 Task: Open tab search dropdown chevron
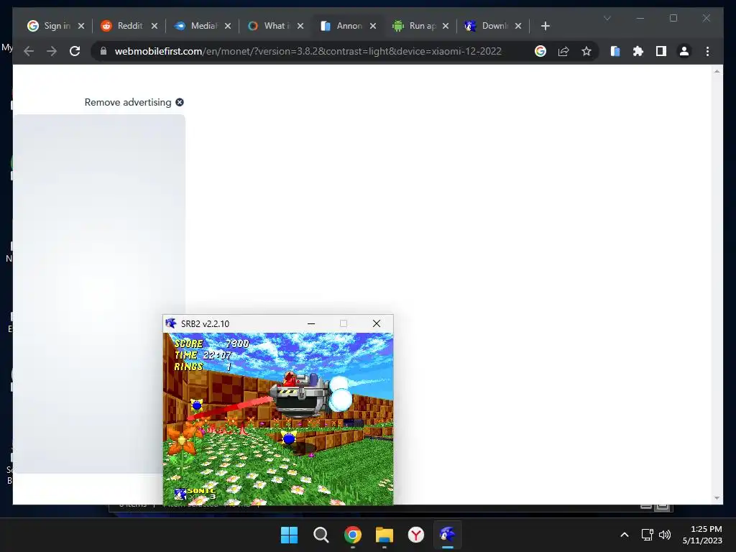click(607, 18)
